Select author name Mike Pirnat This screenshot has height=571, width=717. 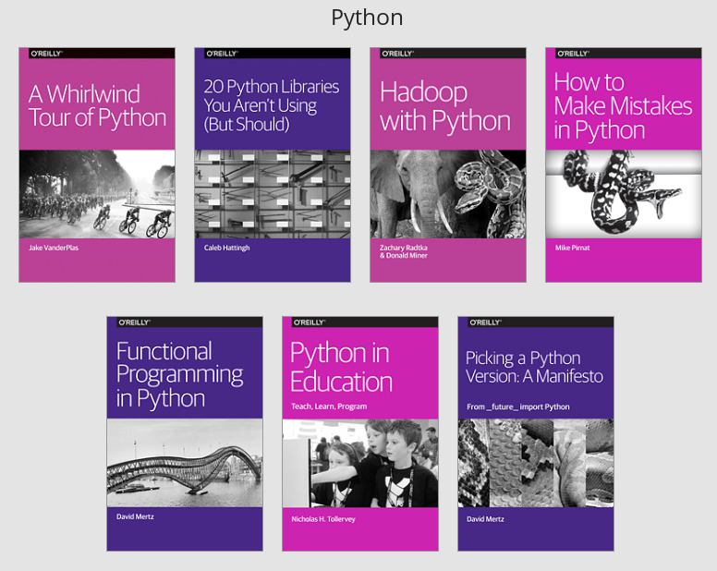(x=572, y=249)
